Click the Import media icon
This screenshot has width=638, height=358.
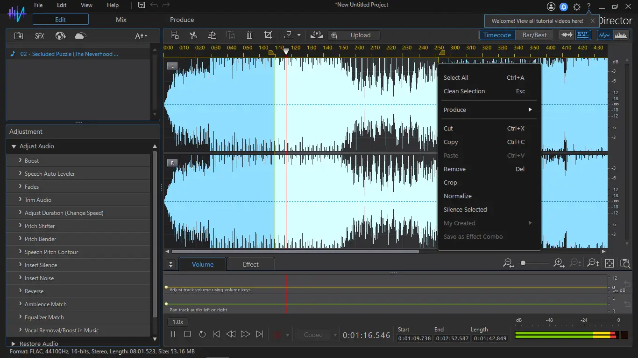[x=19, y=36]
